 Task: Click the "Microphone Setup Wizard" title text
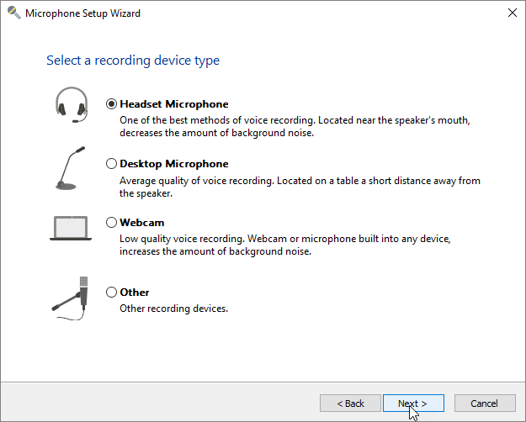pyautogui.click(x=82, y=13)
